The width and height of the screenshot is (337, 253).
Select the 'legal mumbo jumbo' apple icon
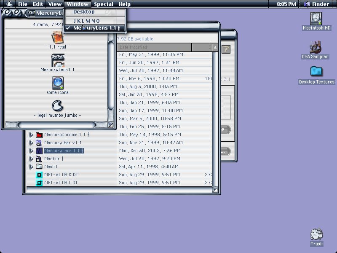57,106
